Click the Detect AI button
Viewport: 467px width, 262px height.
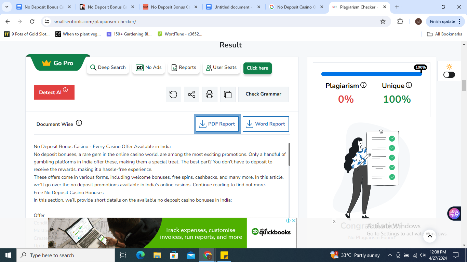pyautogui.click(x=54, y=92)
